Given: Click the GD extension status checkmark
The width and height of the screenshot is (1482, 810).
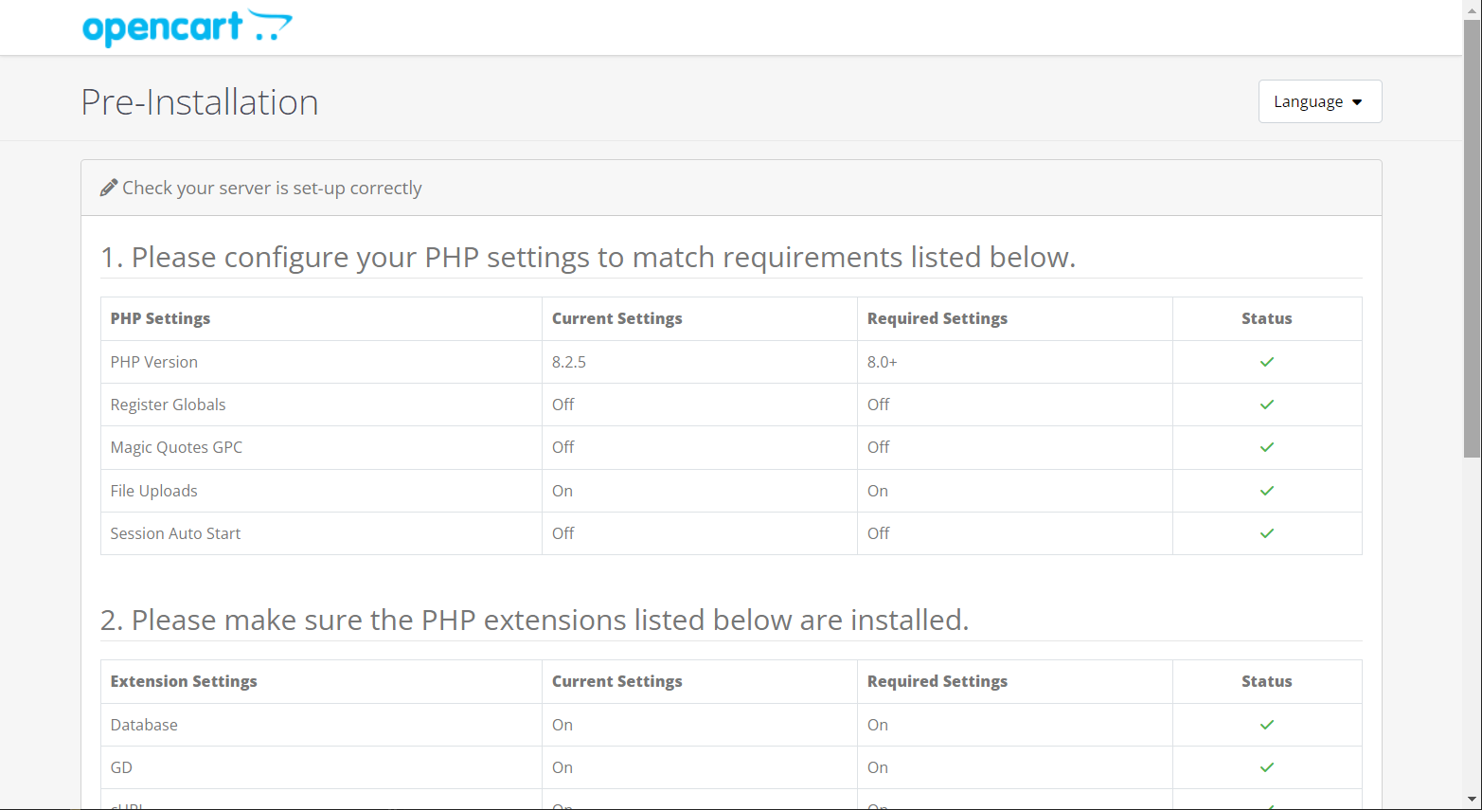Looking at the screenshot, I should (x=1266, y=767).
